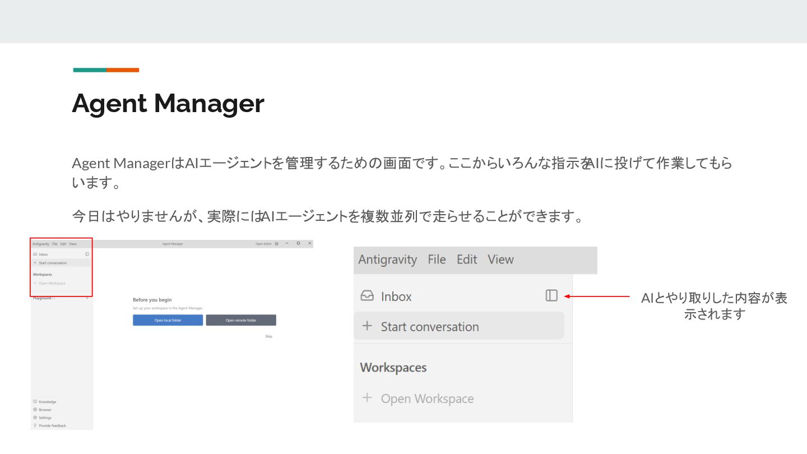Click the Provide Feedback lightbulb icon
The image size is (807, 454).
tap(35, 425)
